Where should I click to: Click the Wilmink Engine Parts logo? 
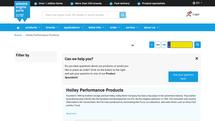tap(22, 11)
